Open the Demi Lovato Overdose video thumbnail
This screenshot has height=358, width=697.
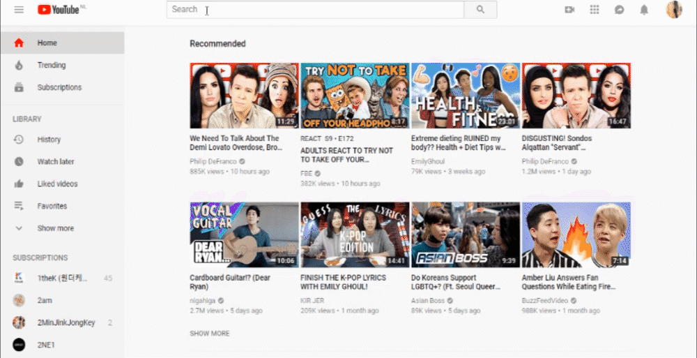[244, 96]
